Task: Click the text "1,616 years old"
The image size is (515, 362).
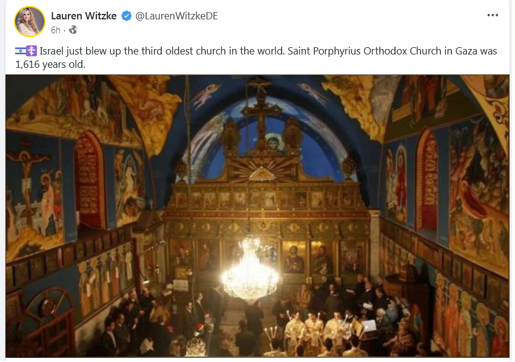Action: (50, 64)
